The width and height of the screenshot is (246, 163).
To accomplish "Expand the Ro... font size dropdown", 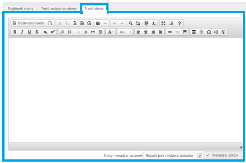I will [125, 32].
